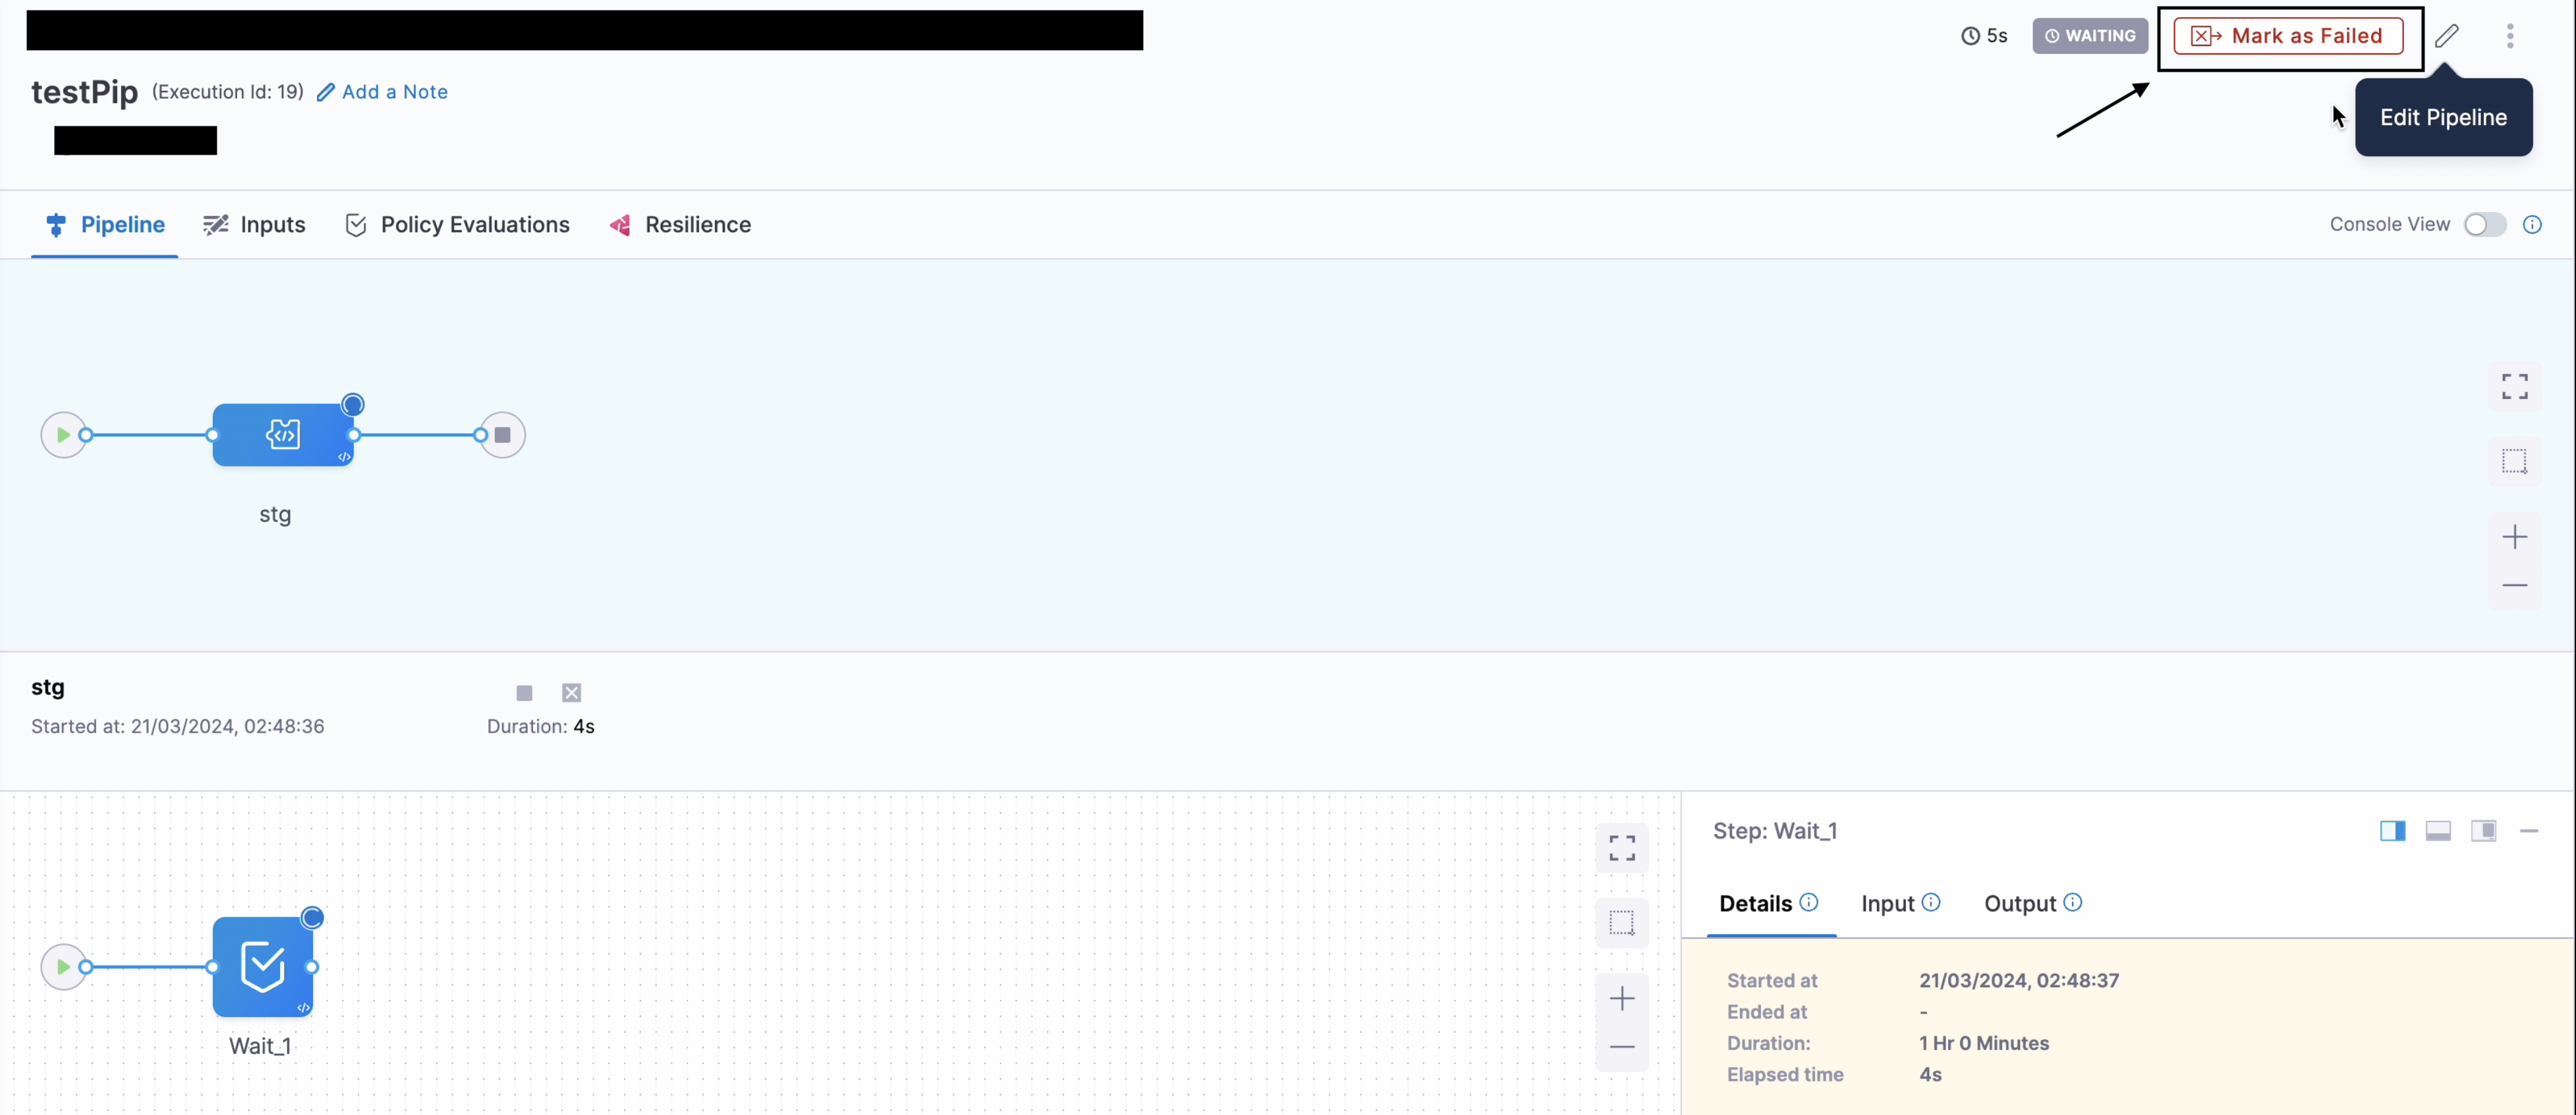Click the mark failed X icon beside stg
Viewport: 2576px width, 1115px height.
tap(571, 692)
